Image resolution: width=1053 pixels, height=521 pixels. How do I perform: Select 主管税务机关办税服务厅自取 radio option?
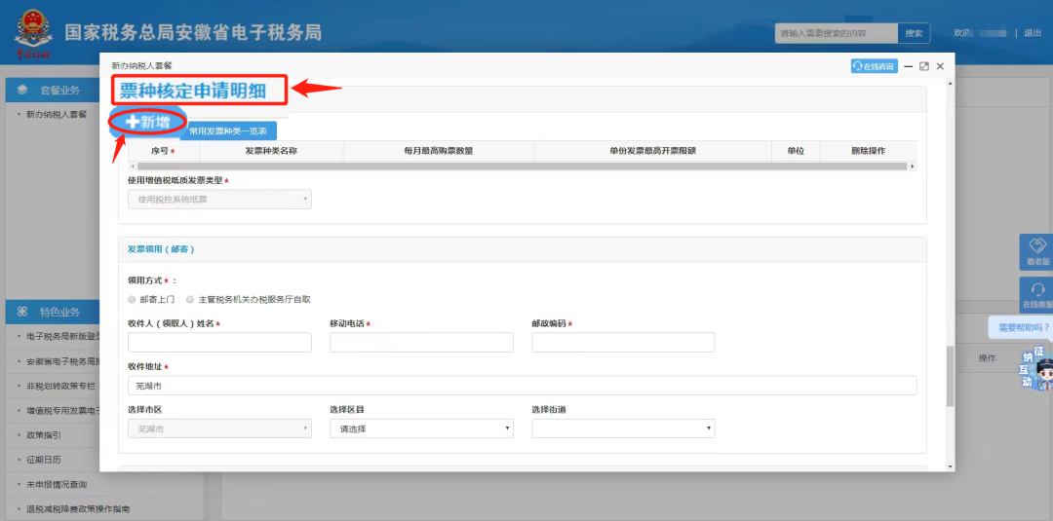(190, 299)
